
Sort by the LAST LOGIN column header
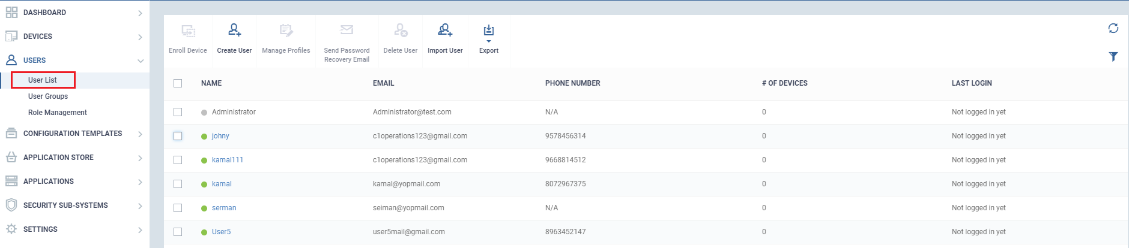(x=972, y=83)
